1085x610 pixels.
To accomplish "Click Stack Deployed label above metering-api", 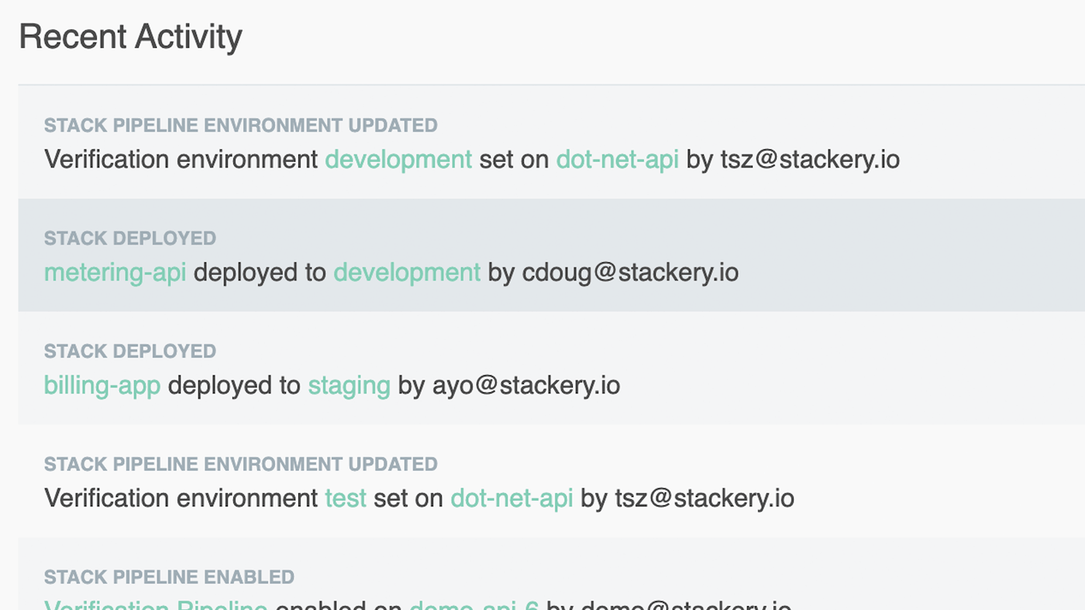I will 129,238.
